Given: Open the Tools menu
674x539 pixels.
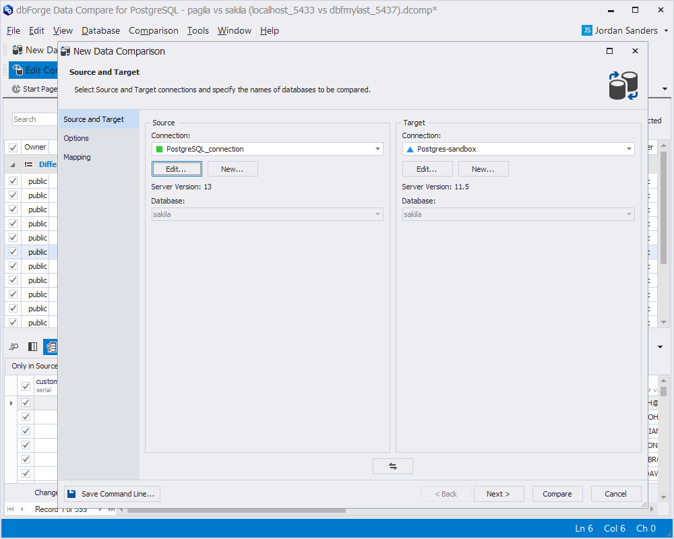Looking at the screenshot, I should tap(197, 30).
